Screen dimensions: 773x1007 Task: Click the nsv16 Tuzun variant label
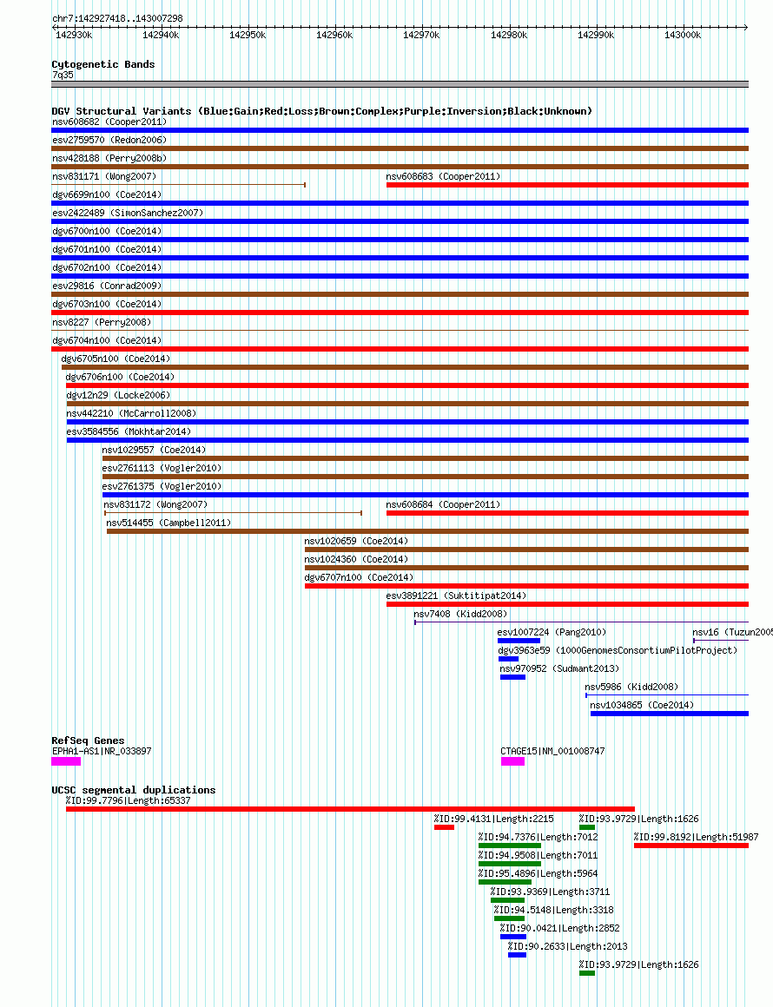pyautogui.click(x=732, y=632)
